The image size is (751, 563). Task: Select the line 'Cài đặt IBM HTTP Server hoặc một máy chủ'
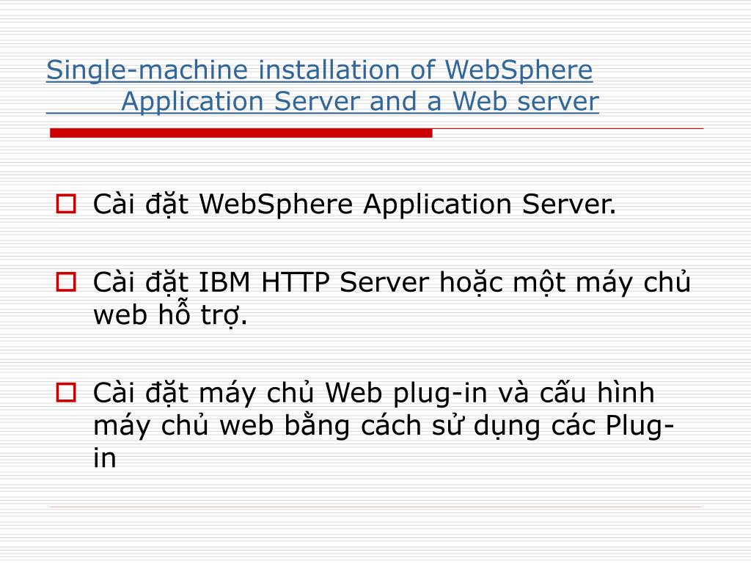392,282
